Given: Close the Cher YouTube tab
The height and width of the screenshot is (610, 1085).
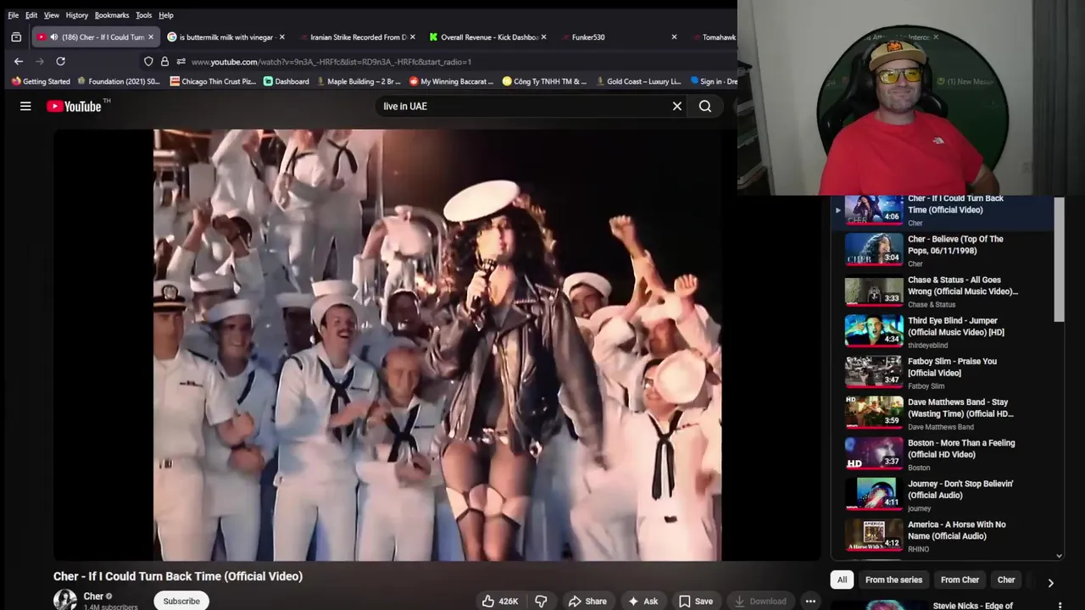Looking at the screenshot, I should point(151,37).
